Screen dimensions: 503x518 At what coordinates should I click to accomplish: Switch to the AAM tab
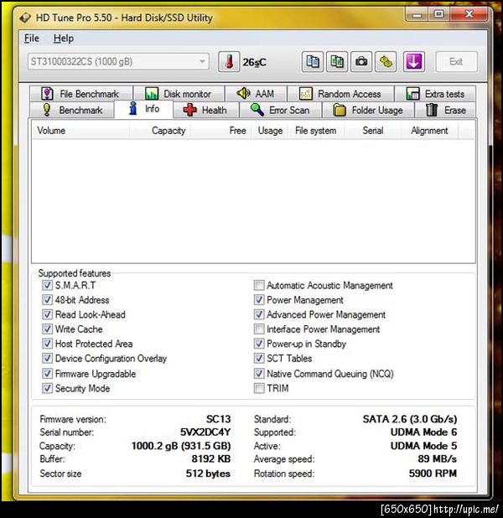(x=256, y=94)
